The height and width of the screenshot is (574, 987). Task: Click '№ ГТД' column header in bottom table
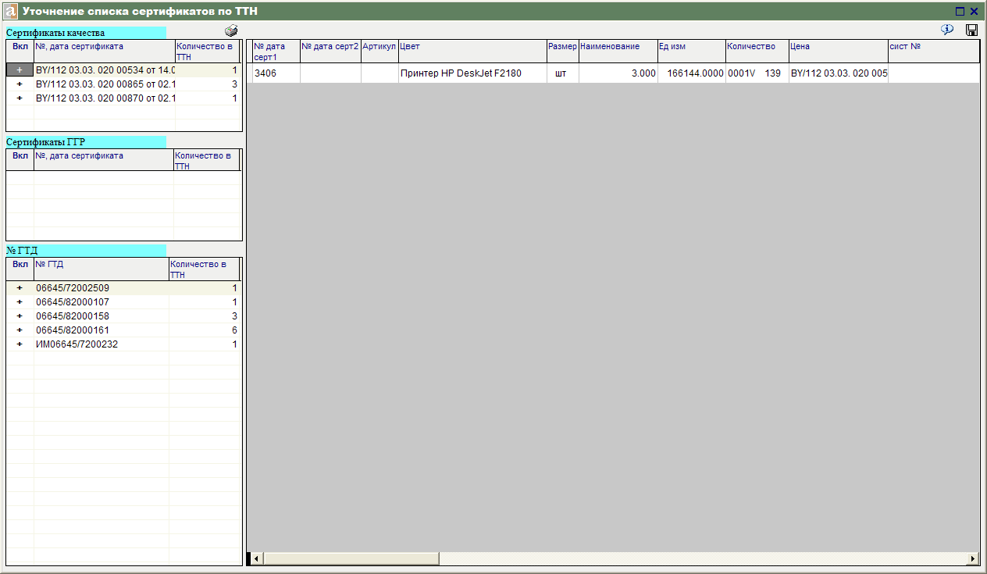[x=102, y=269]
